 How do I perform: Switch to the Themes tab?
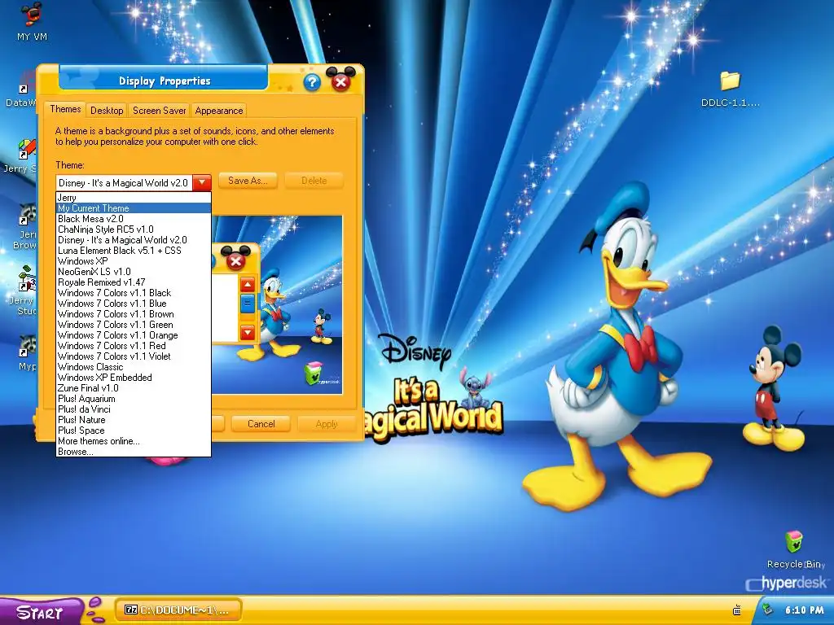point(65,109)
